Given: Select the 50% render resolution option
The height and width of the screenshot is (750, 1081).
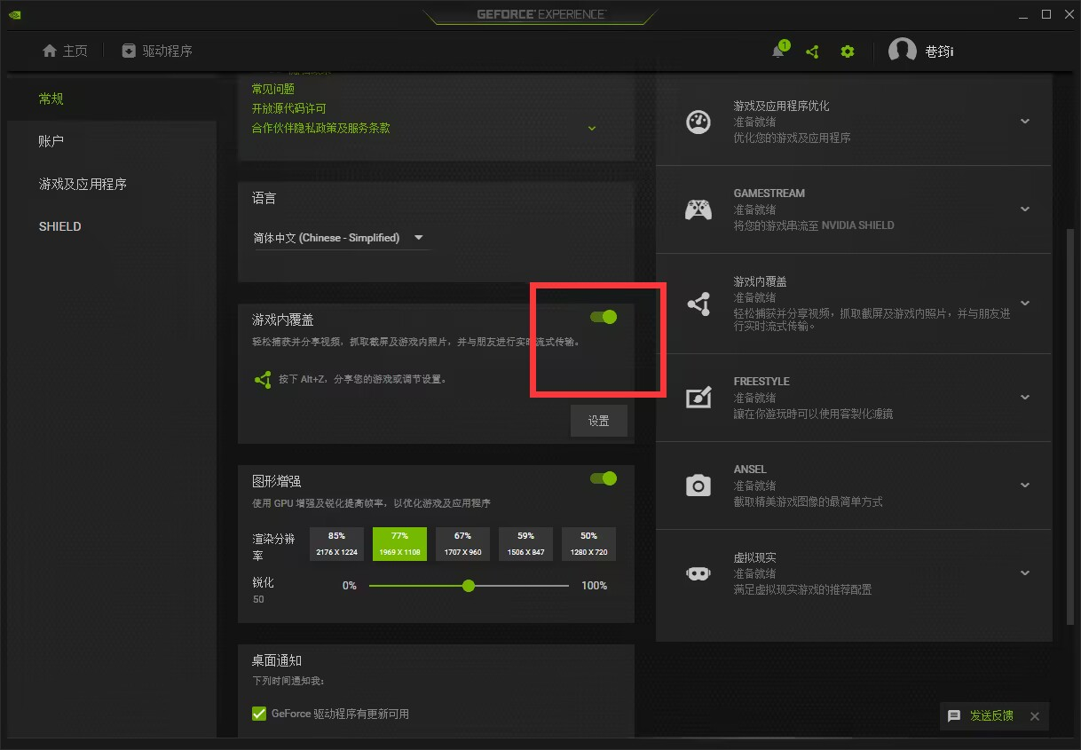Looking at the screenshot, I should click(589, 544).
